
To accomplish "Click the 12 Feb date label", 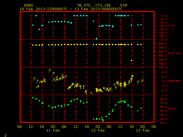I will (x=98, y=130).
